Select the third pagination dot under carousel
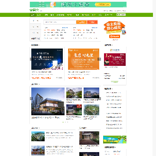Image resolution: width=156 pixels, height=156 pixels. 68,122
